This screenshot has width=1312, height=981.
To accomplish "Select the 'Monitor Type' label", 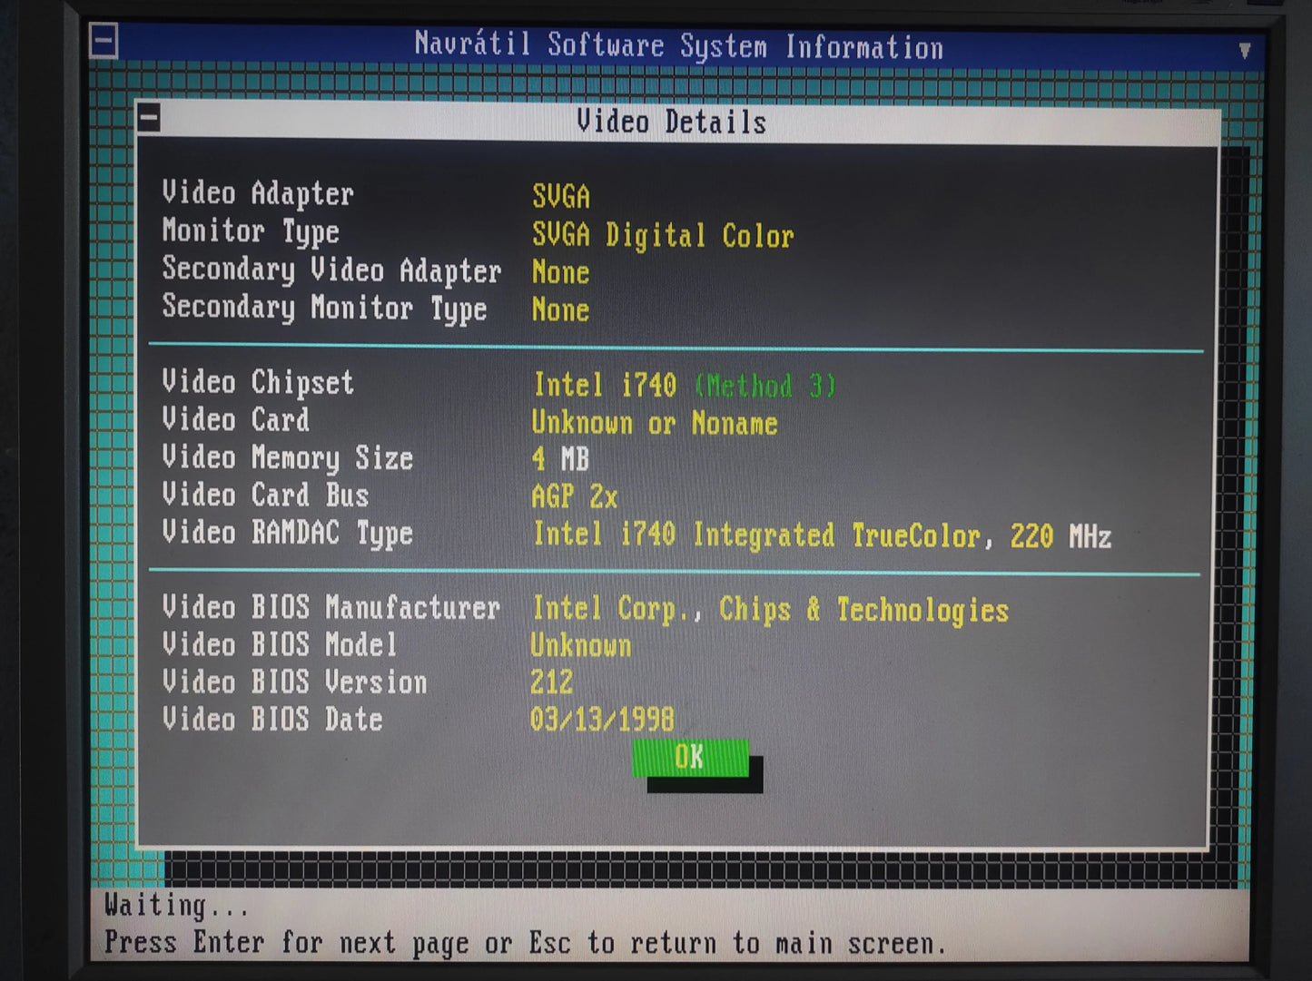I will (251, 232).
